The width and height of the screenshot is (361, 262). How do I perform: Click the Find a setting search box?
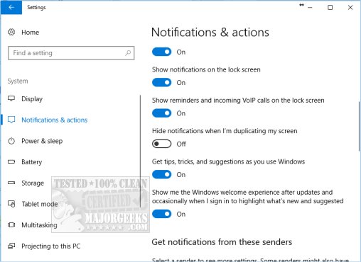pyautogui.click(x=71, y=53)
